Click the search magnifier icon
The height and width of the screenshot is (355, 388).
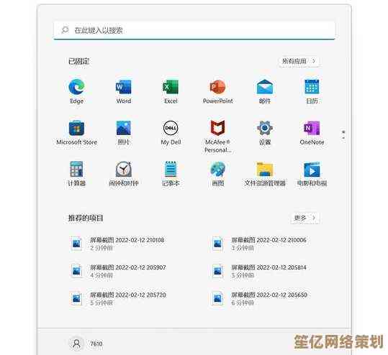65,30
